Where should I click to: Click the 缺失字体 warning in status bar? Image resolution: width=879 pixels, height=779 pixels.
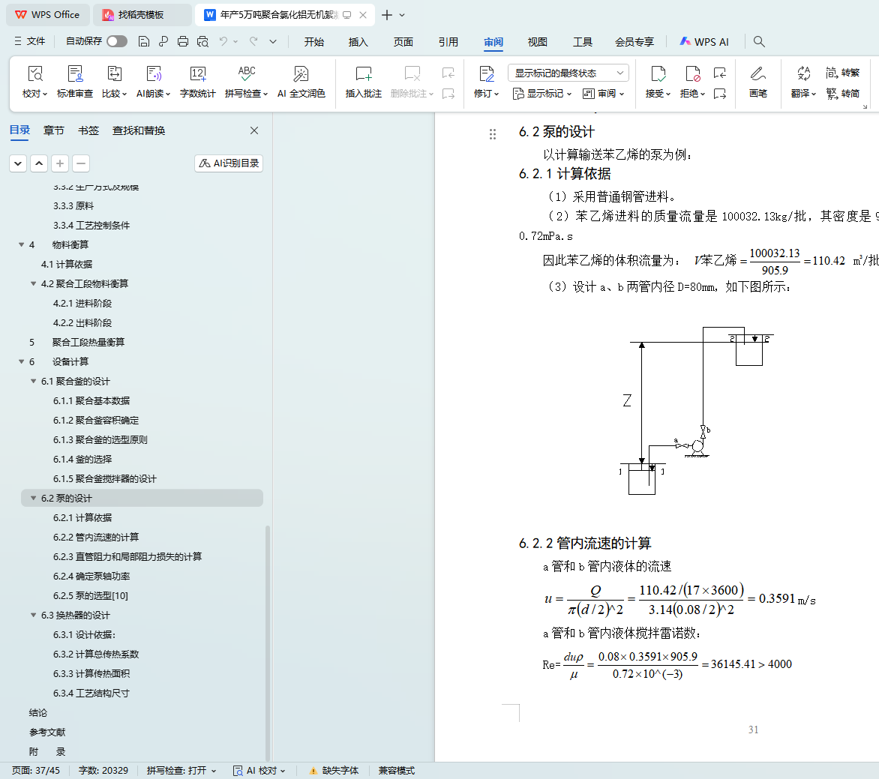(x=334, y=770)
